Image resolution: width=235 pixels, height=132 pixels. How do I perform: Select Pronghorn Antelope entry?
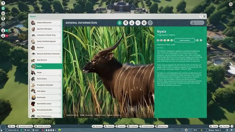click(46, 85)
